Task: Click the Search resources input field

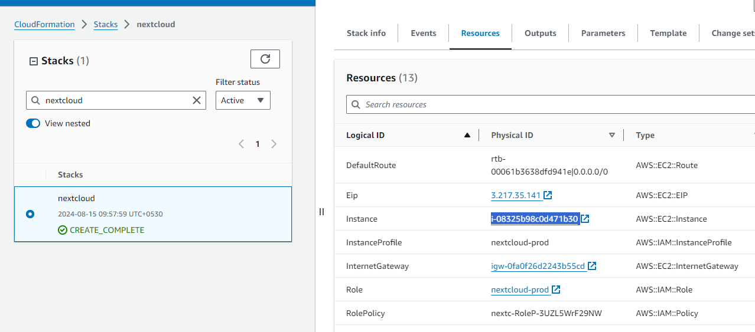Action: (x=551, y=104)
